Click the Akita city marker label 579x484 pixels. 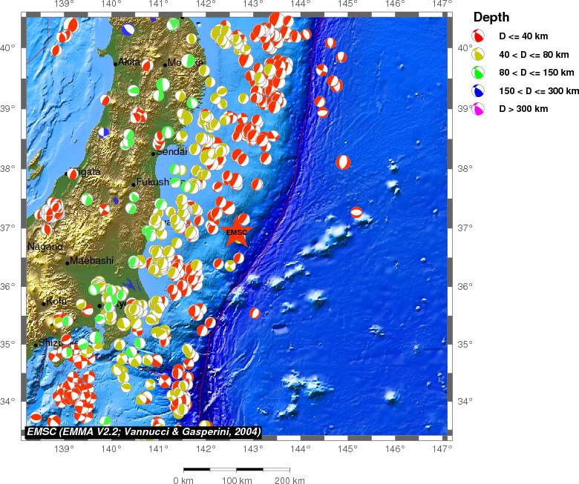[129, 62]
